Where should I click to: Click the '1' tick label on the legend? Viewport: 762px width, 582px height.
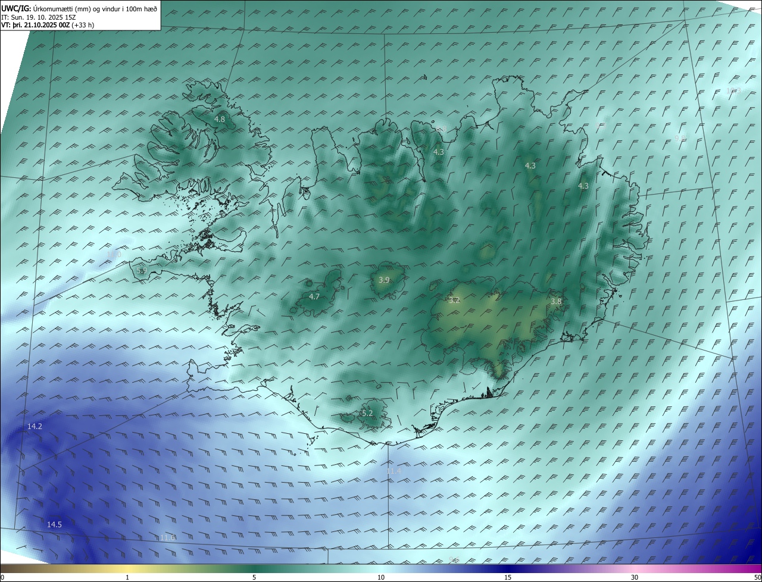127,577
